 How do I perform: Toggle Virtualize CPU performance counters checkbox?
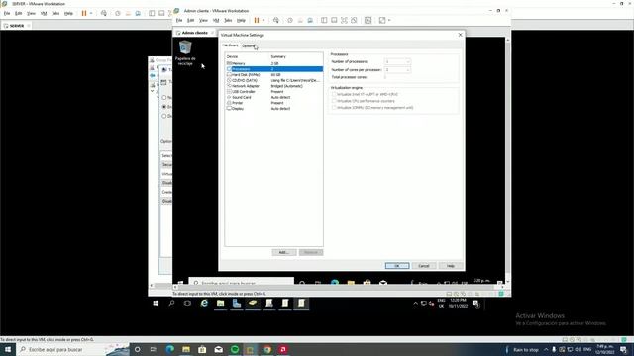334,101
